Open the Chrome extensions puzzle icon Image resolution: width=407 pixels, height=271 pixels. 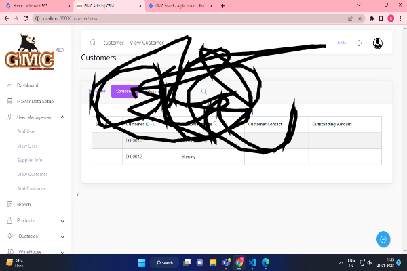coord(372,19)
